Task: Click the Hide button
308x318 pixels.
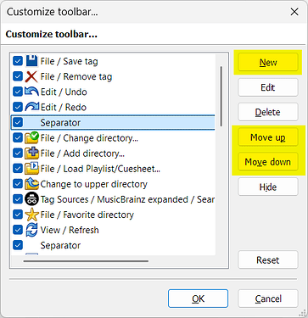Action: (268, 187)
